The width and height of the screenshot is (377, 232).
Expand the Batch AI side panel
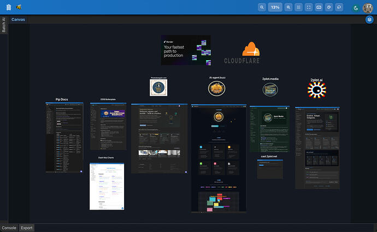4,25
